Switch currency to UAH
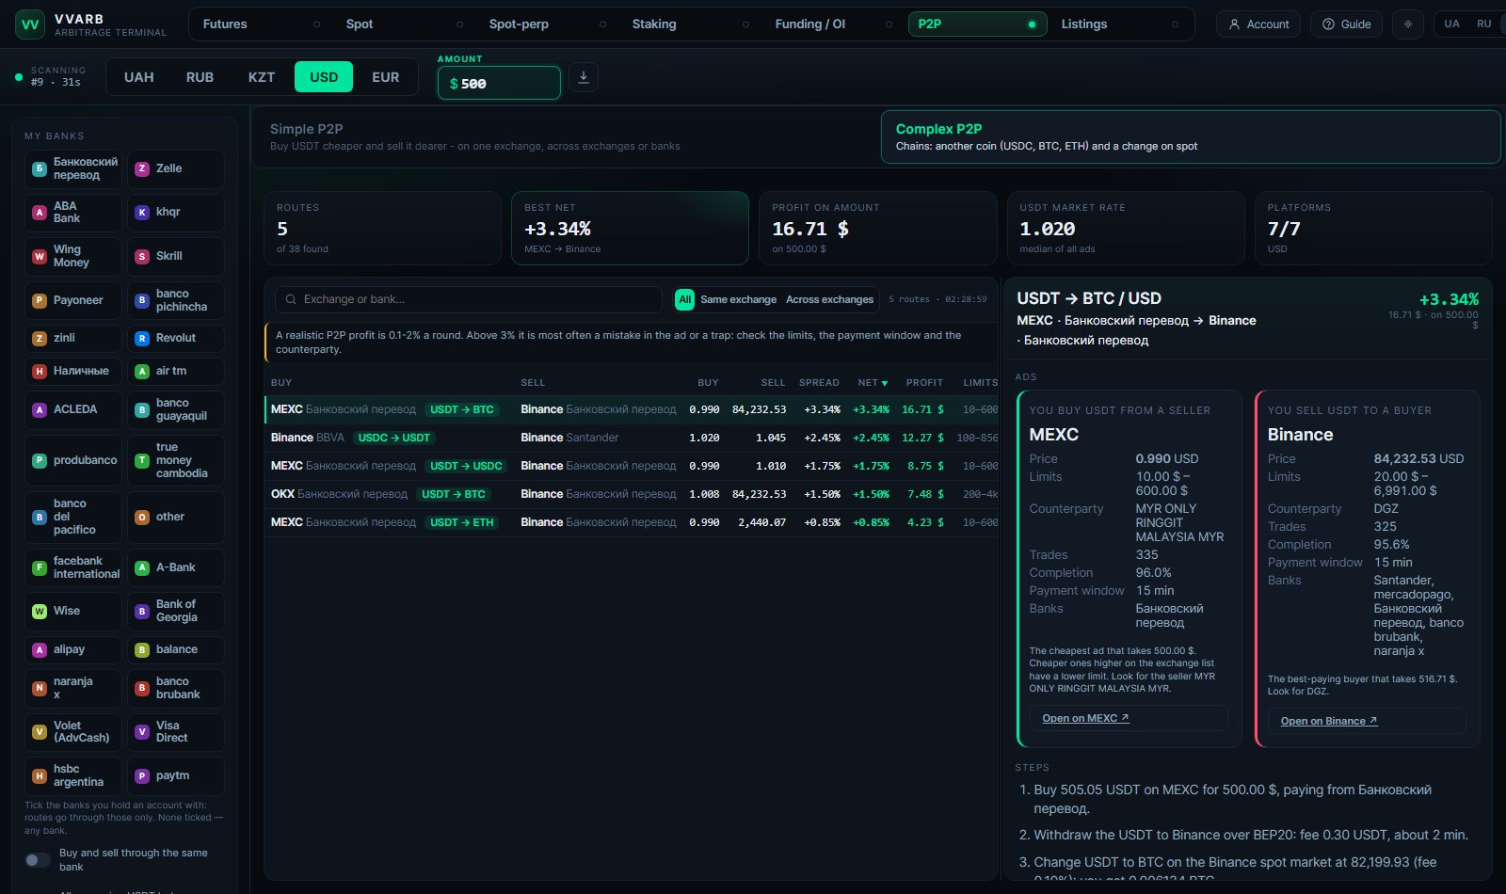Image resolution: width=1506 pixels, height=894 pixels. click(139, 77)
